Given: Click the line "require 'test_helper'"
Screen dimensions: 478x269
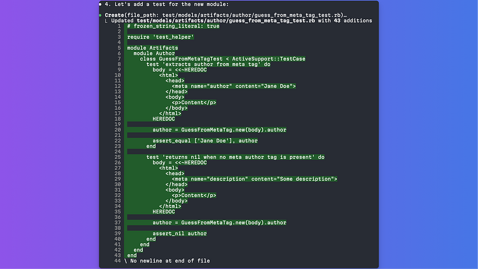Looking at the screenshot, I should click(x=160, y=37).
